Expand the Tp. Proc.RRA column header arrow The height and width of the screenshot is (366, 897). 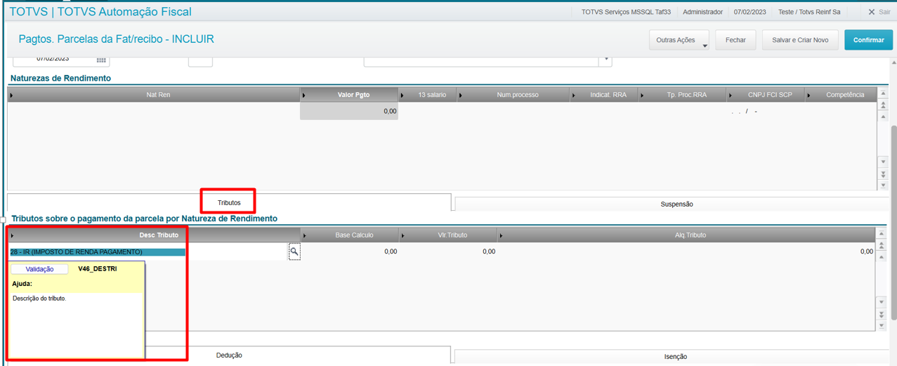(x=642, y=95)
